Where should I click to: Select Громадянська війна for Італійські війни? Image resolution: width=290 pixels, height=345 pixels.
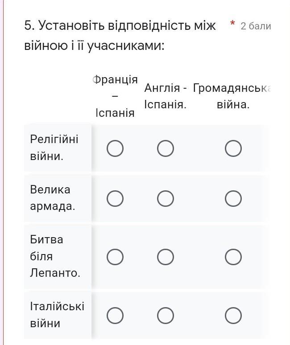click(x=233, y=316)
